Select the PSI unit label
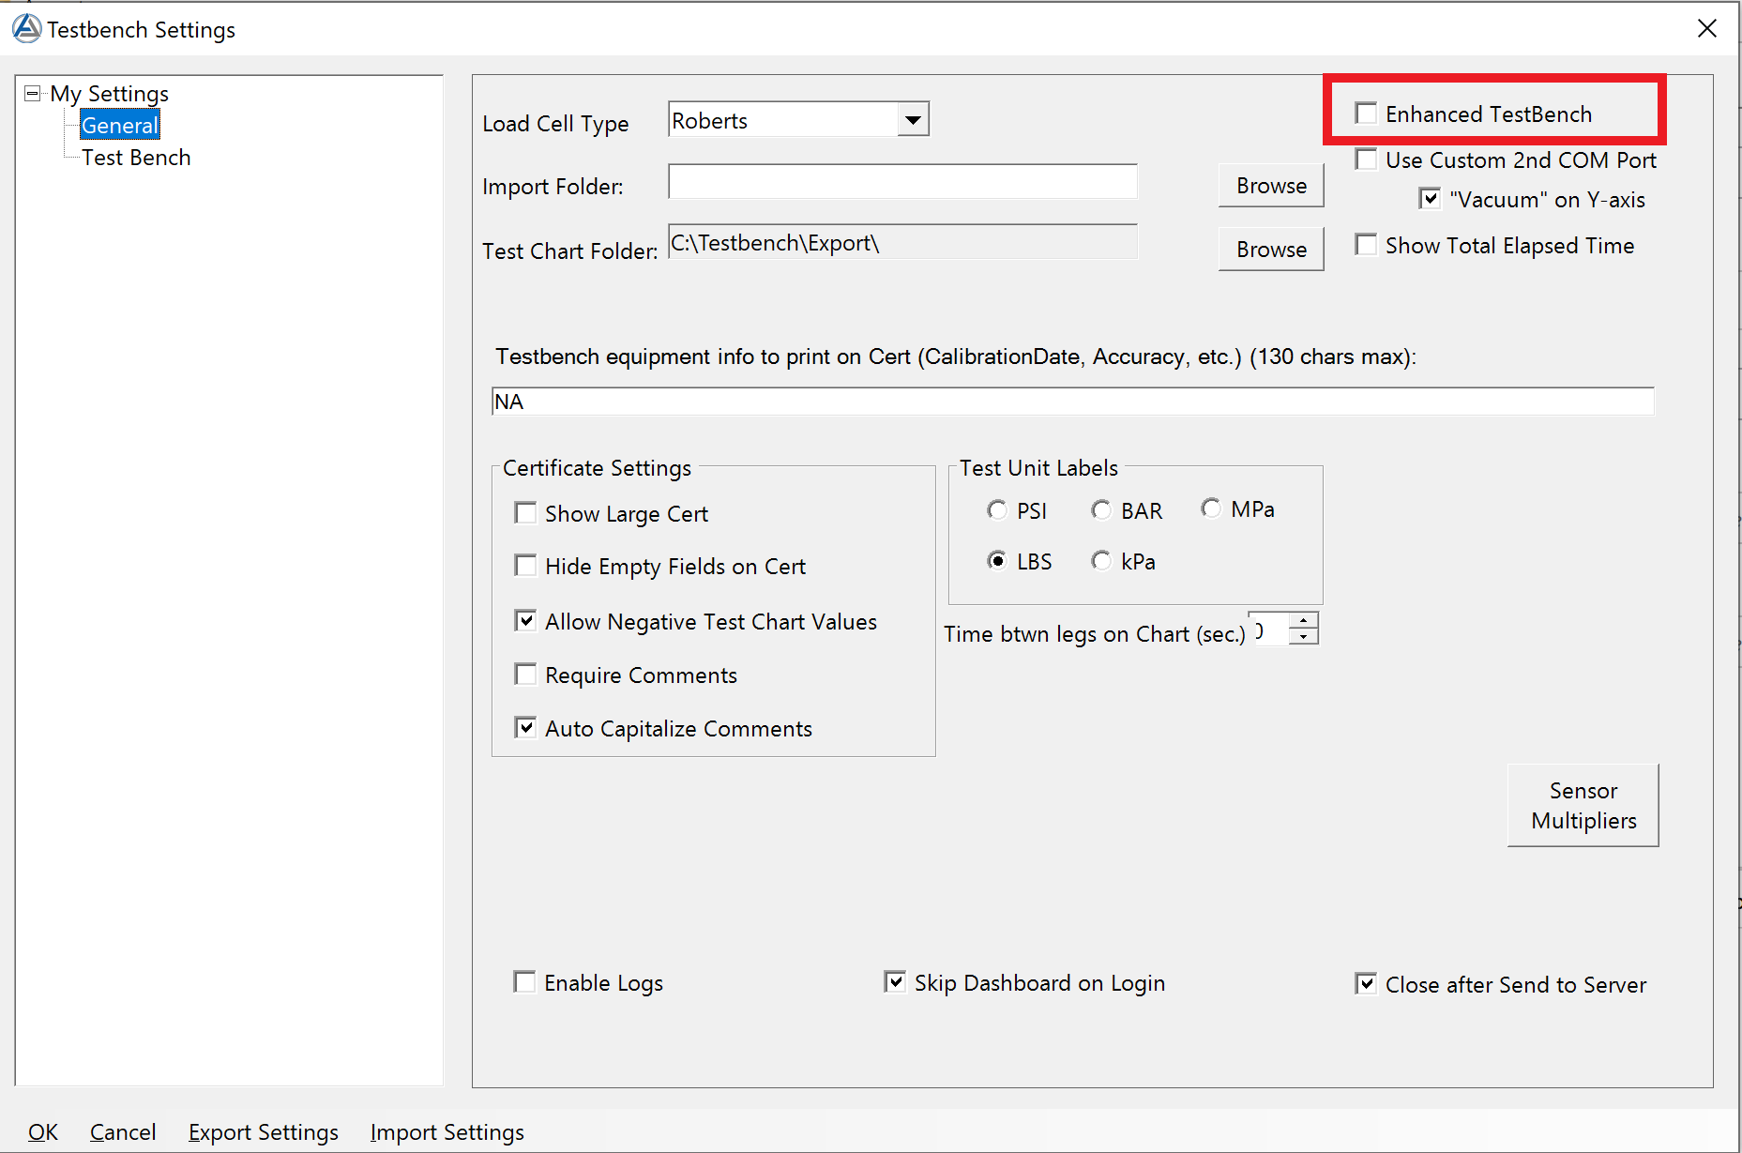 tap(997, 510)
